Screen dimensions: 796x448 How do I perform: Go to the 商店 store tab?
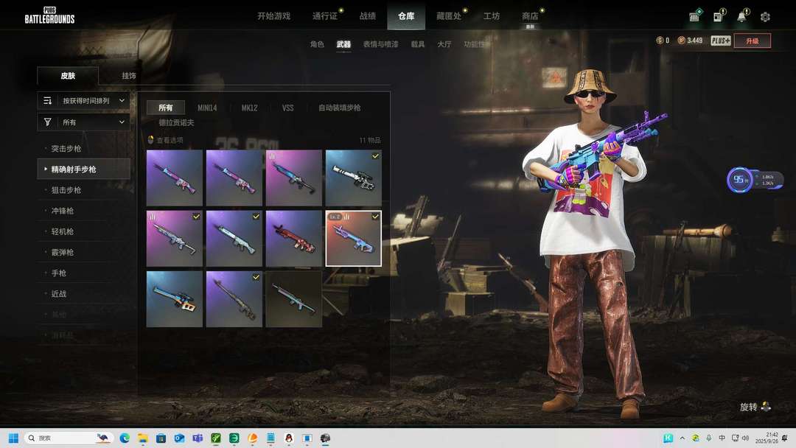530,16
